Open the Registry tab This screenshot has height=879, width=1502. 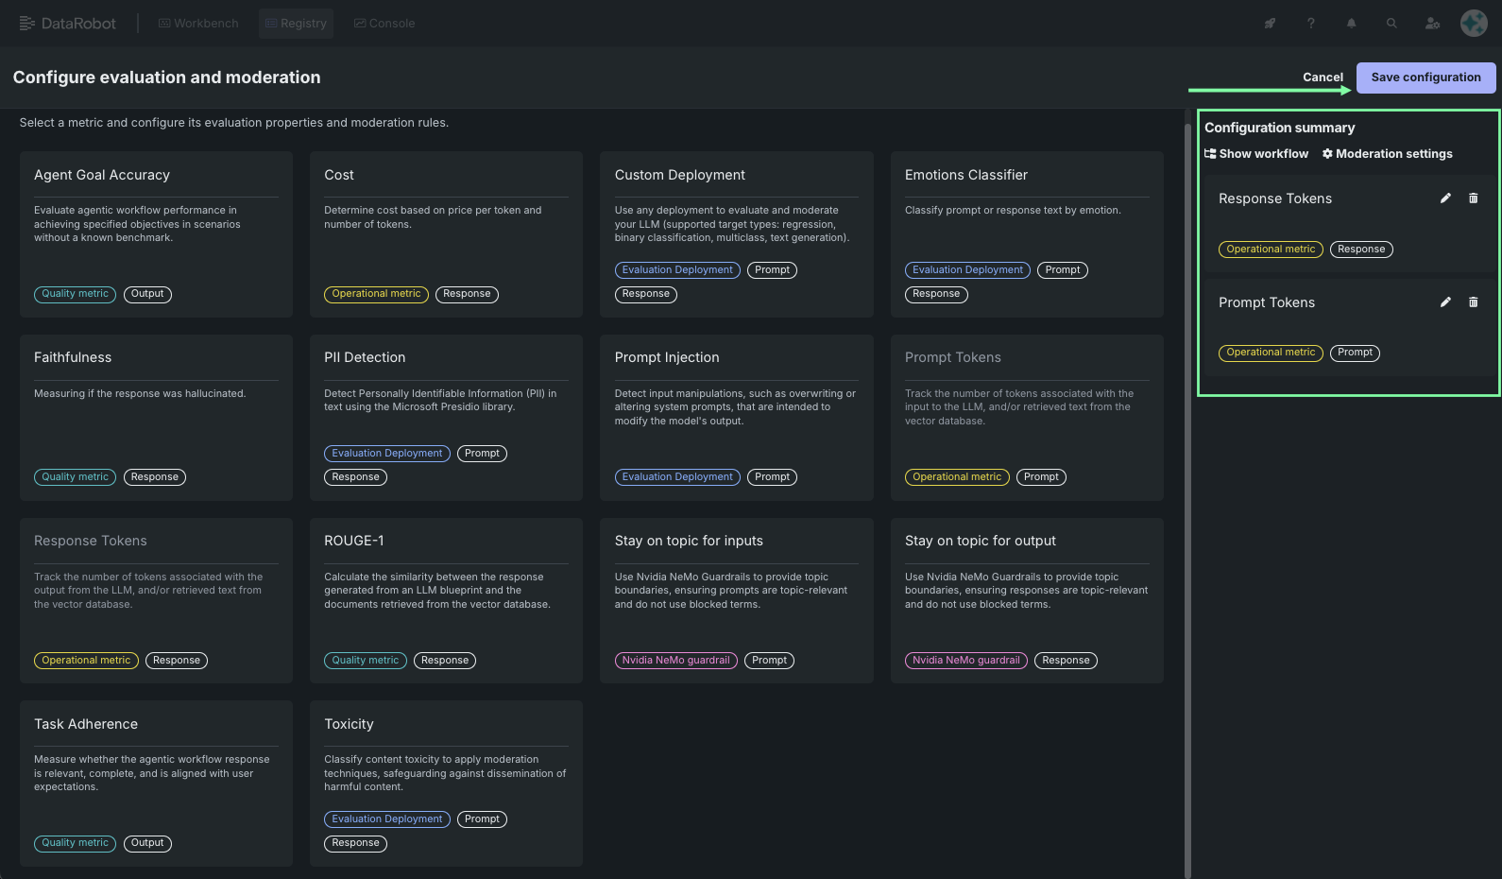tap(296, 24)
